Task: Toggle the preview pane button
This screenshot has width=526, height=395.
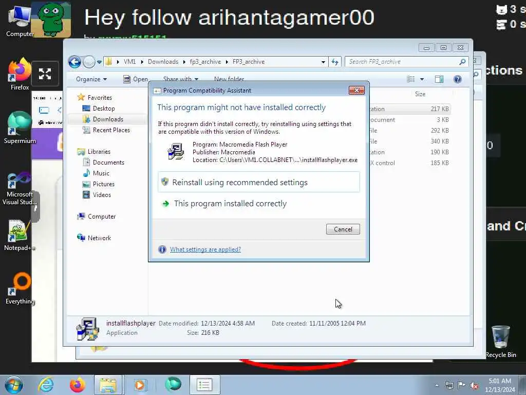Action: [x=439, y=79]
